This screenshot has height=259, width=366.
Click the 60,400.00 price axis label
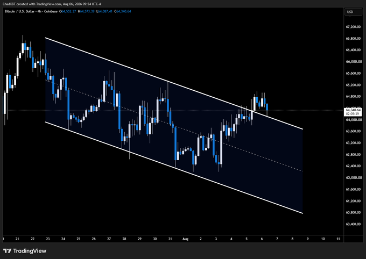tap(353, 224)
